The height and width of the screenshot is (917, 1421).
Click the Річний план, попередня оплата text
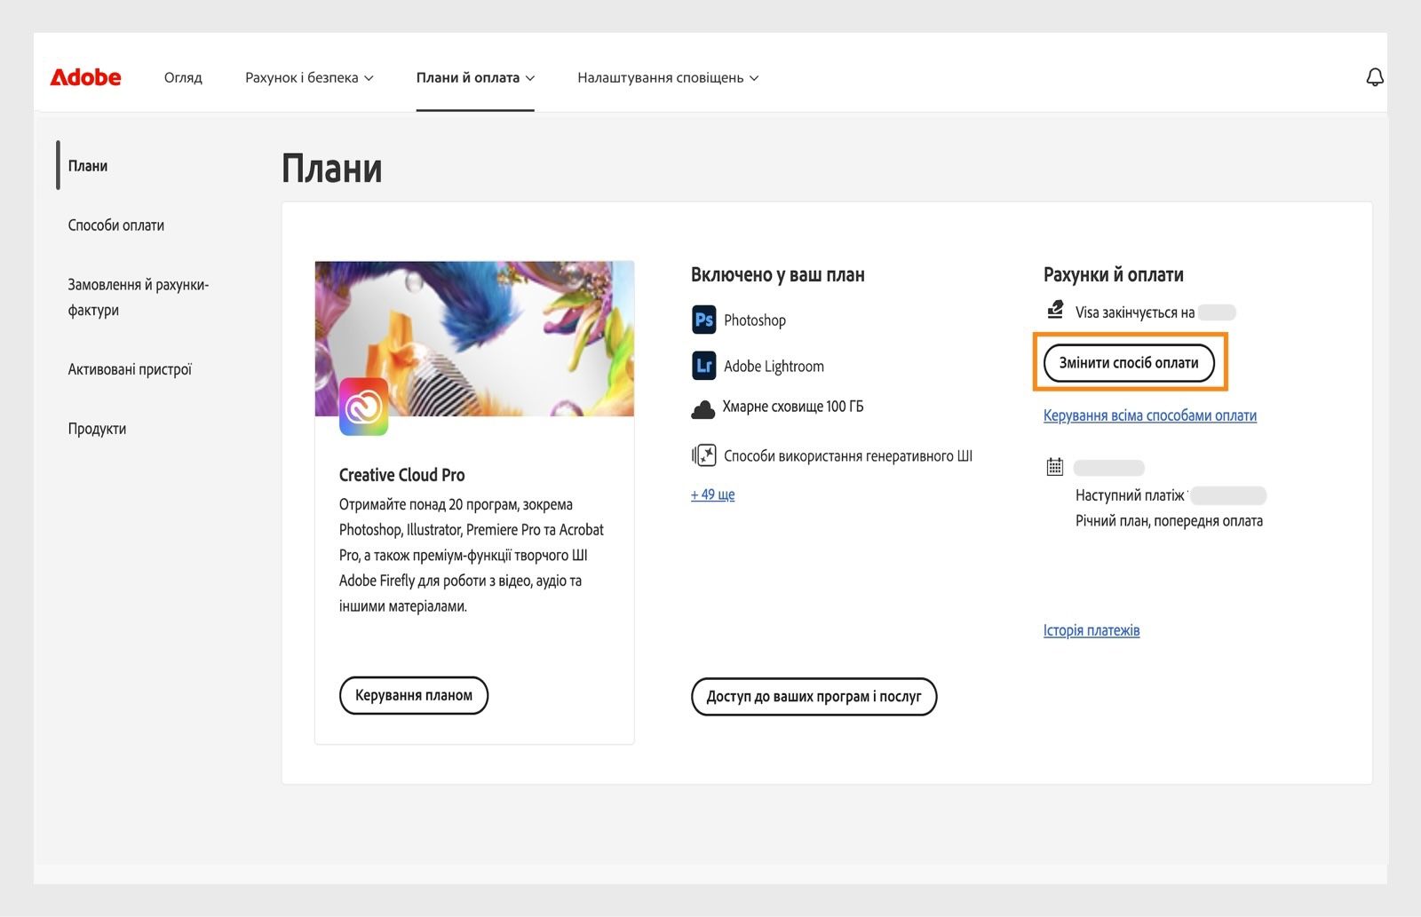point(1169,521)
